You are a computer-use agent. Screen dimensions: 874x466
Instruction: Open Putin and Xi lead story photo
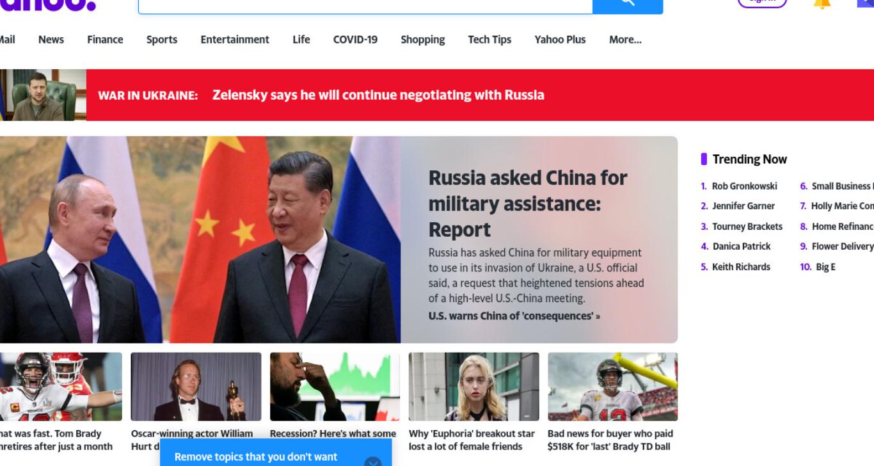(x=200, y=239)
